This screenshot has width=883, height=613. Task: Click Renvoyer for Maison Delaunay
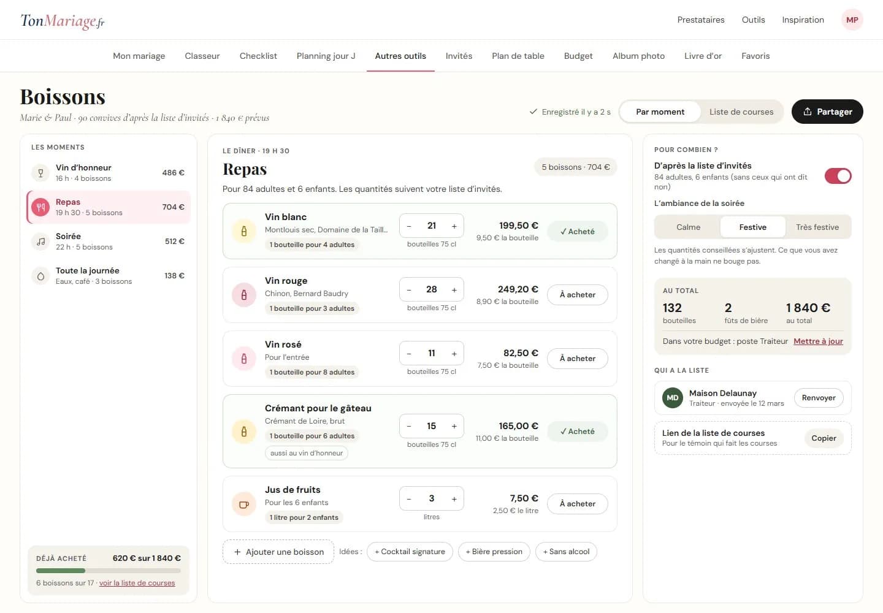[819, 398]
